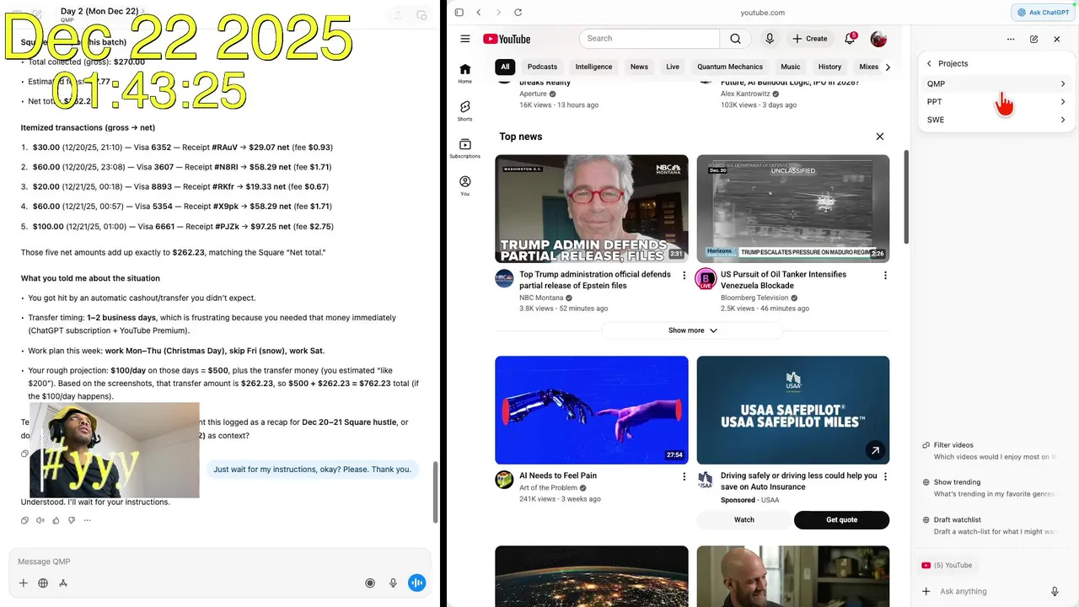
Task: Enable web search globe in QMP composer
Action: point(43,583)
